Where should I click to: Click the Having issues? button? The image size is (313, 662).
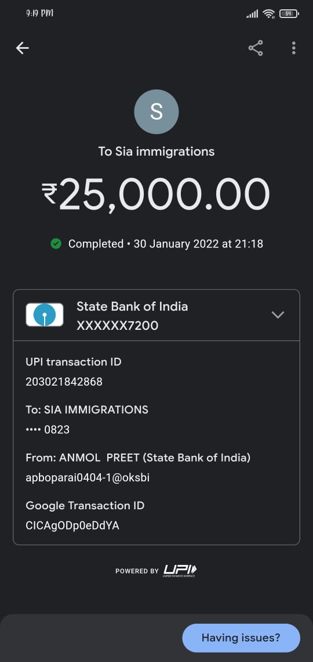(241, 638)
